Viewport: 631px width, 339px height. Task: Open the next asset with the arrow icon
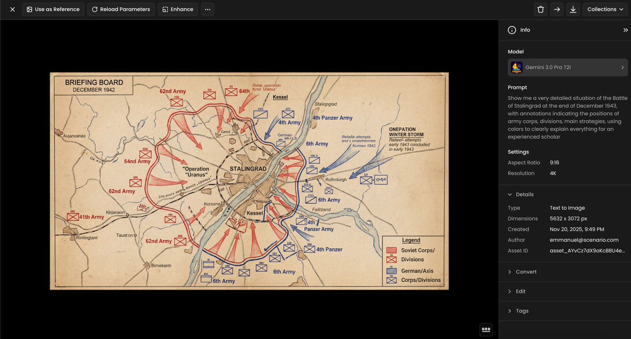pos(556,9)
